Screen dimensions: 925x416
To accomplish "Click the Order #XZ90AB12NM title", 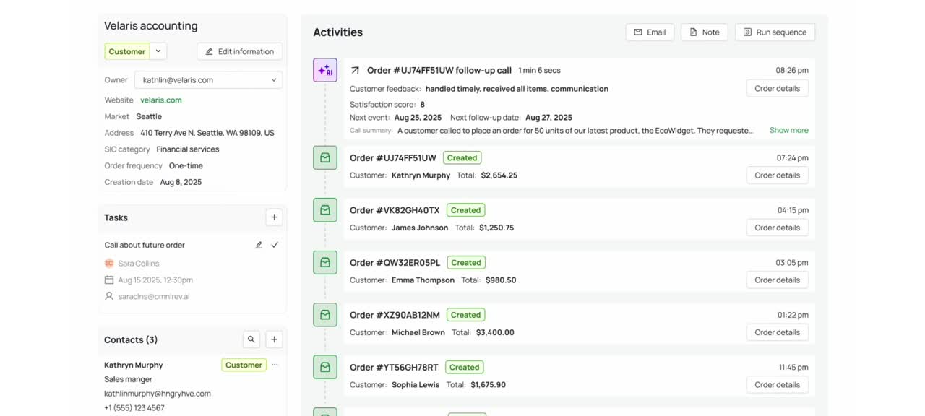I will [395, 315].
